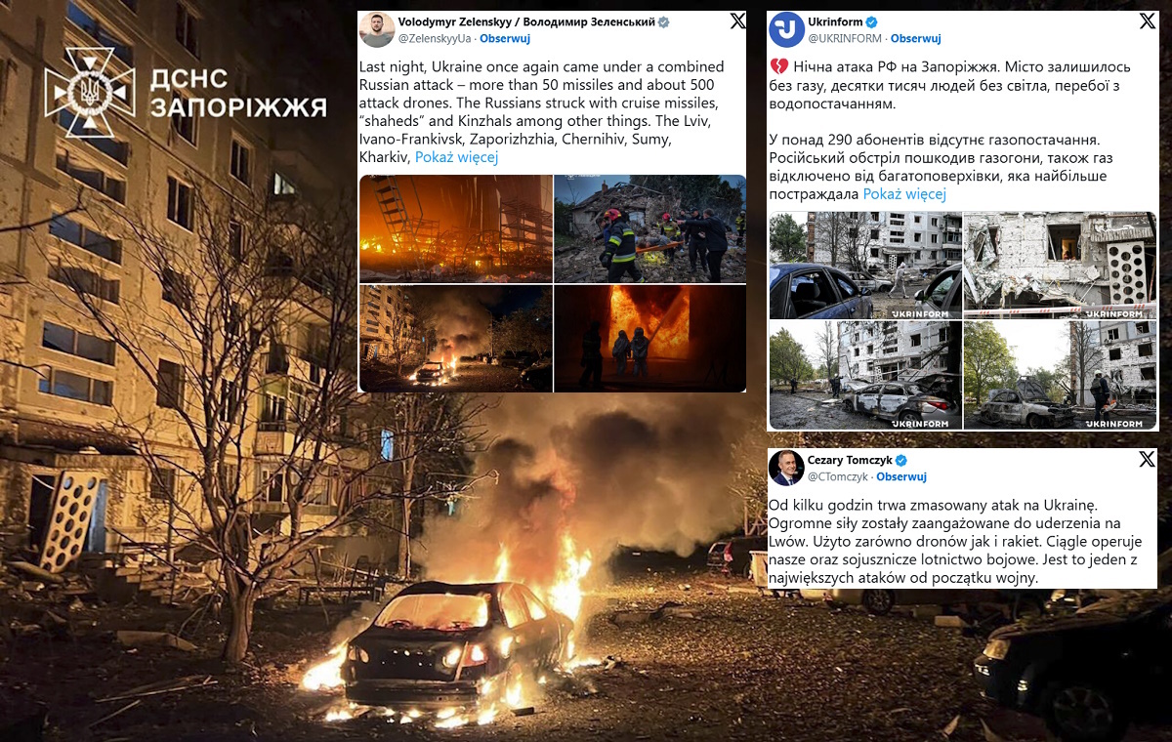Click the Ukrinform verified badge
The height and width of the screenshot is (742, 1172).
tap(872, 21)
